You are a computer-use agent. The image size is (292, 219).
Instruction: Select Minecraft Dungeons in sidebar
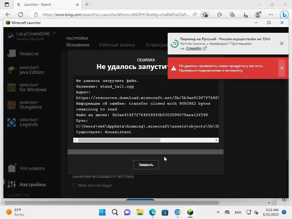click(25, 105)
